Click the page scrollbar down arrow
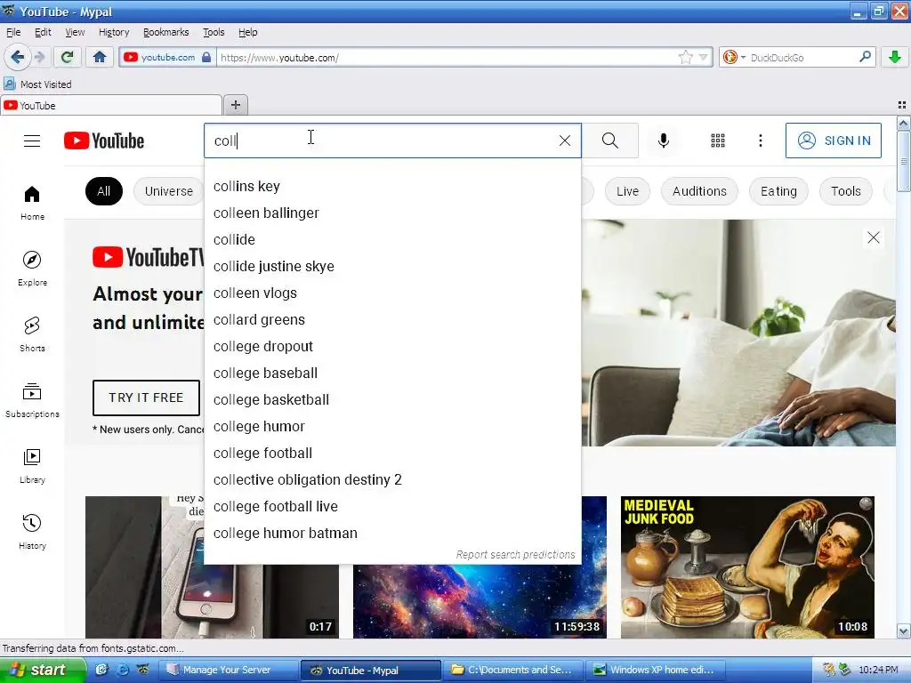The width and height of the screenshot is (911, 683). click(903, 631)
